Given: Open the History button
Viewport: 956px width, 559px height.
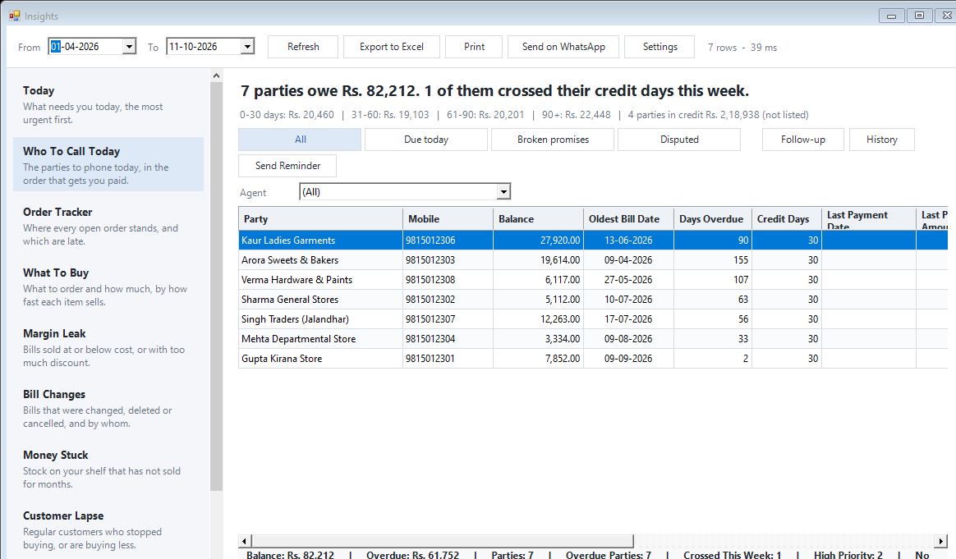Looking at the screenshot, I should pos(881,140).
